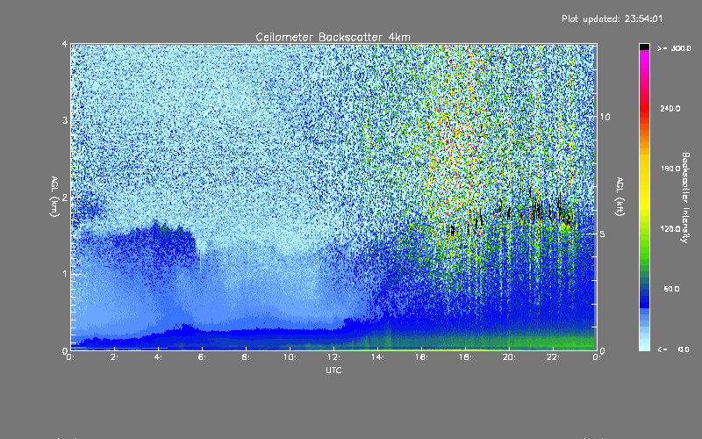This screenshot has height=439, width=702.
Task: Click the '12:' tick on UTC axis
Action: pos(333,357)
